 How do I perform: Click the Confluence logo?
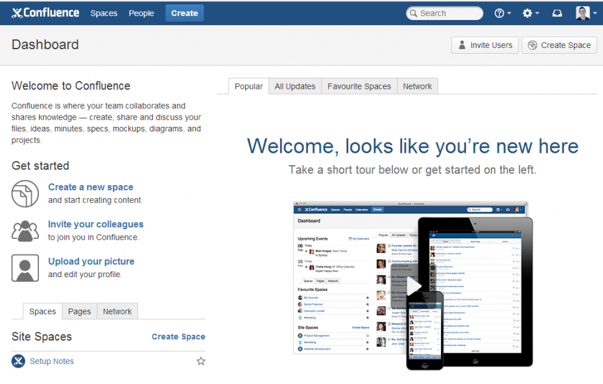[x=45, y=12]
